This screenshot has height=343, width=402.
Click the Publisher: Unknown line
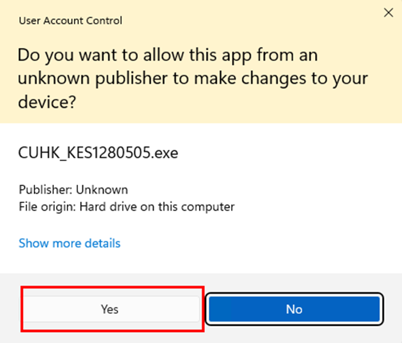[x=73, y=190]
